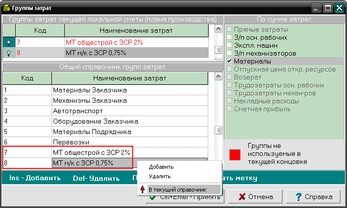Choose Добавить in the context menu
Screen dimensions: 347x208
[179, 167]
